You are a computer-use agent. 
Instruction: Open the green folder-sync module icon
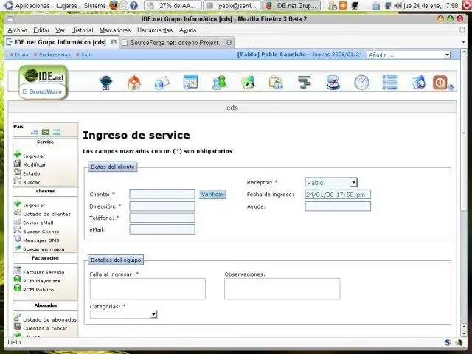[248, 83]
